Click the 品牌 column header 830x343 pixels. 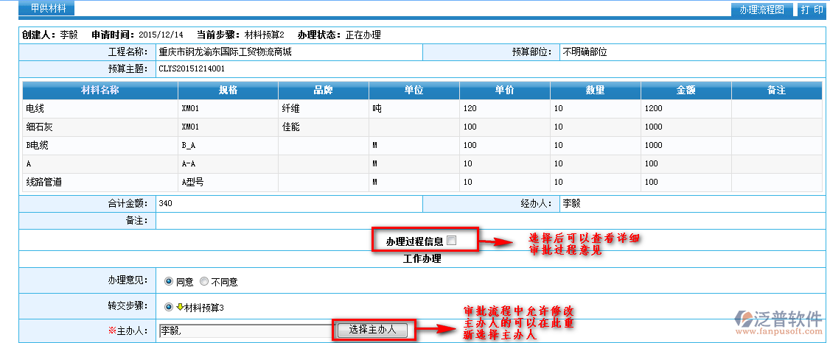point(323,91)
